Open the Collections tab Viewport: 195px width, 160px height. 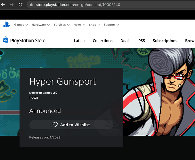tap(102, 41)
